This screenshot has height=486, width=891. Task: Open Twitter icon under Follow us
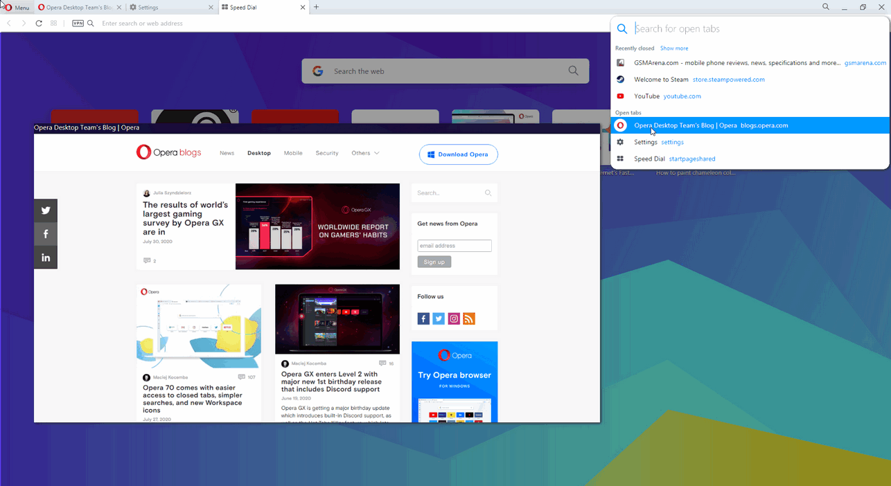coord(439,318)
